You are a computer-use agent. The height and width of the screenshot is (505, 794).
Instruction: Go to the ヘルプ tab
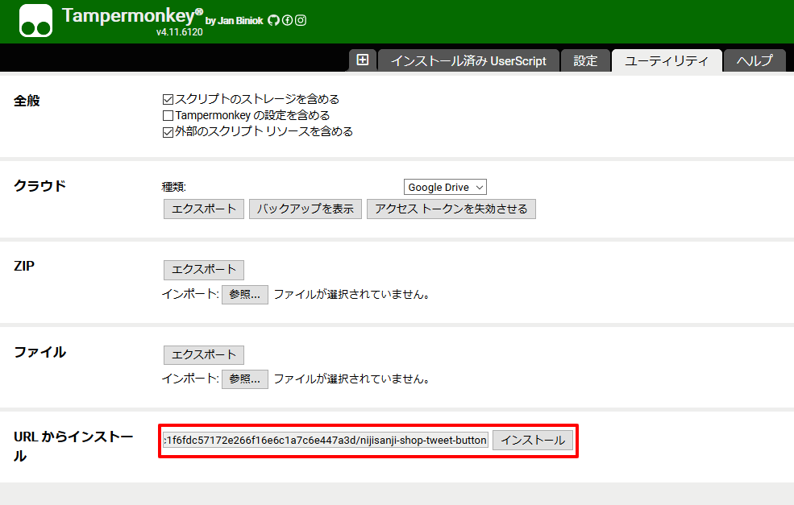pyautogui.click(x=755, y=61)
